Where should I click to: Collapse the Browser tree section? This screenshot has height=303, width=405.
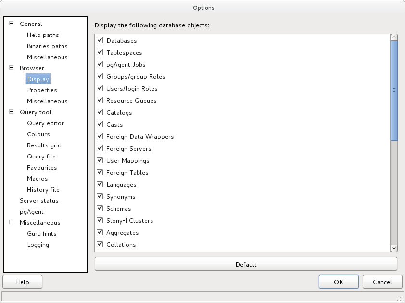coord(12,68)
